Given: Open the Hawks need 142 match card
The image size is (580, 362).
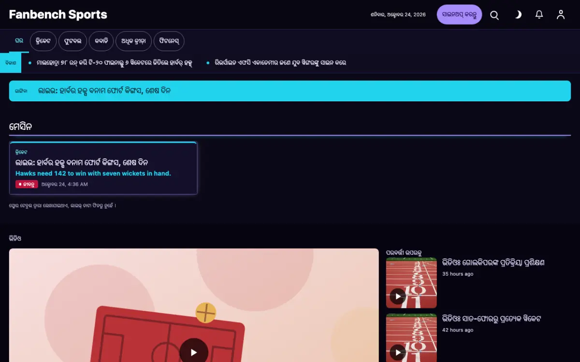Looking at the screenshot, I should pos(103,168).
